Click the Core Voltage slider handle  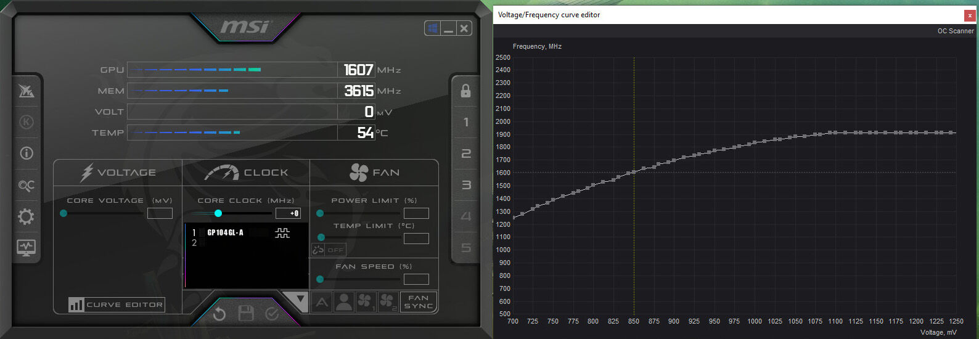tap(63, 213)
